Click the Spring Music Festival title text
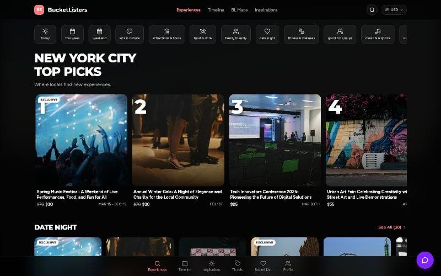441x276 pixels. 77,194
